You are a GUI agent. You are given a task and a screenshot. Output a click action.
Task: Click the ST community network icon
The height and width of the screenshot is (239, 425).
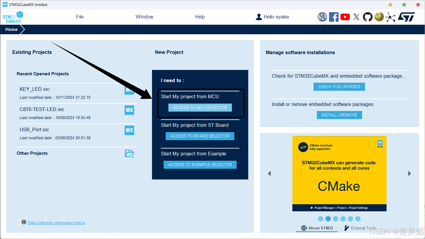pyautogui.click(x=390, y=17)
